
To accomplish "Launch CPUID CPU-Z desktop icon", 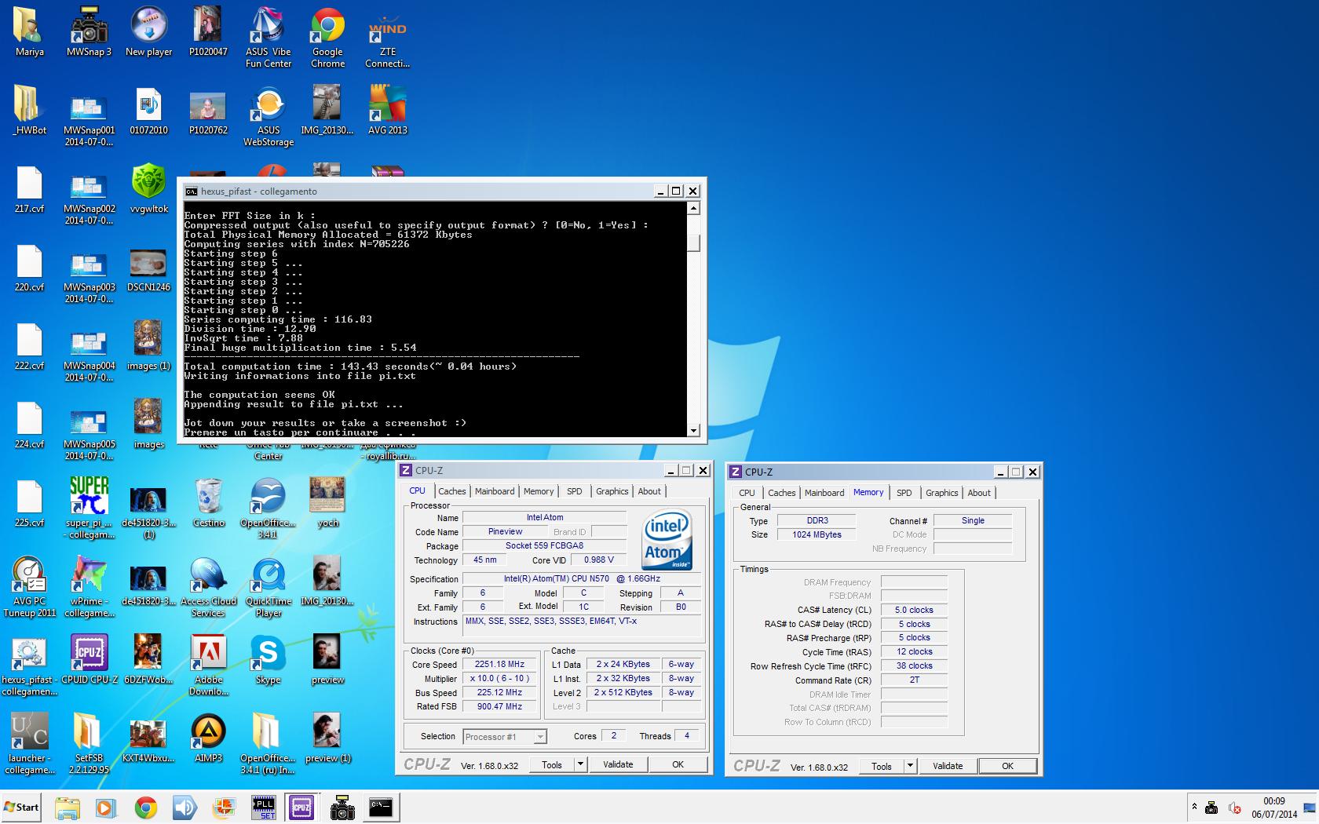I will [89, 659].
